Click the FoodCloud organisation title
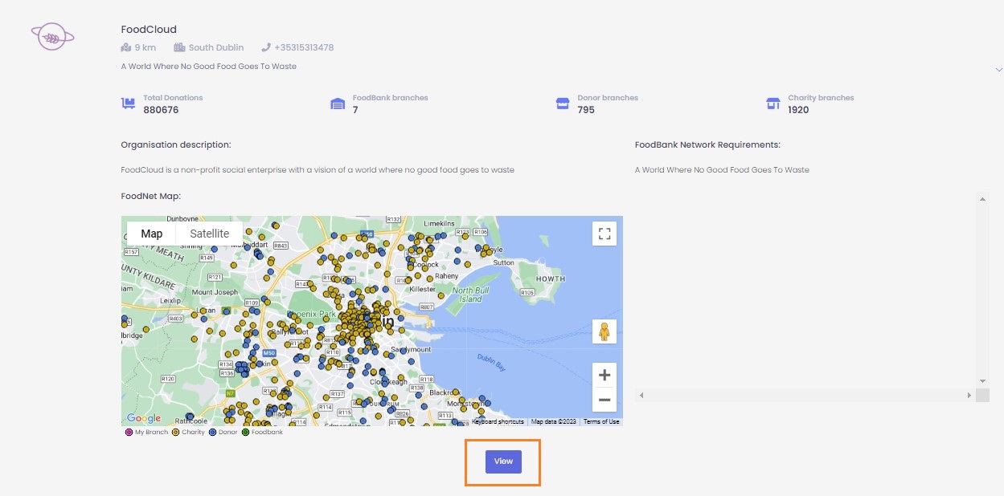The image size is (1004, 496). [x=149, y=30]
